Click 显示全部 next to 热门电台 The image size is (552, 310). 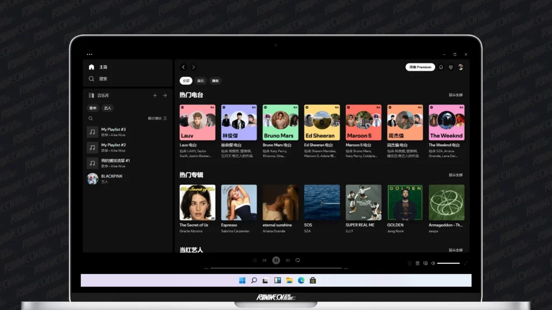pos(456,95)
